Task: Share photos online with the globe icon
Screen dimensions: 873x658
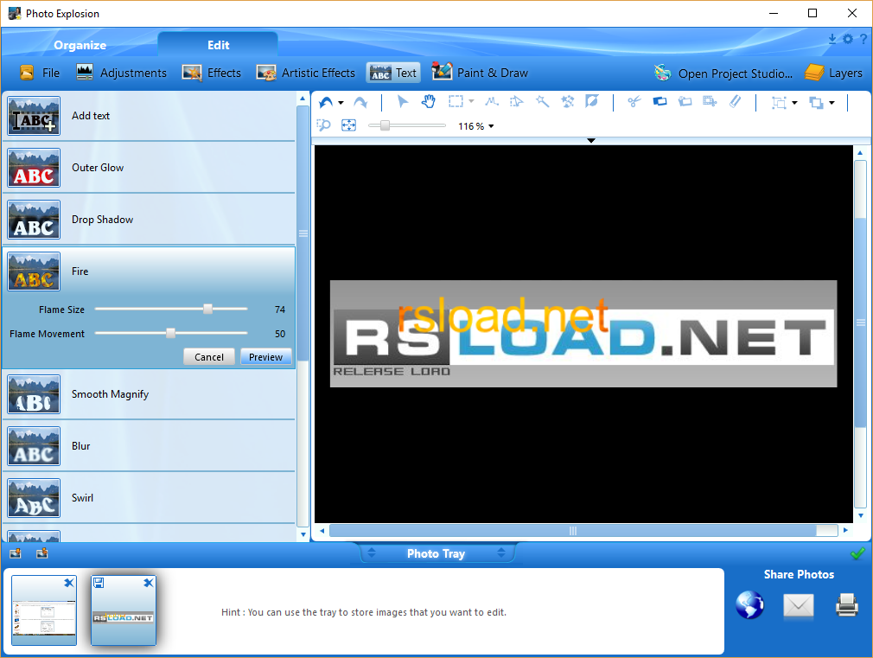Action: [750, 605]
